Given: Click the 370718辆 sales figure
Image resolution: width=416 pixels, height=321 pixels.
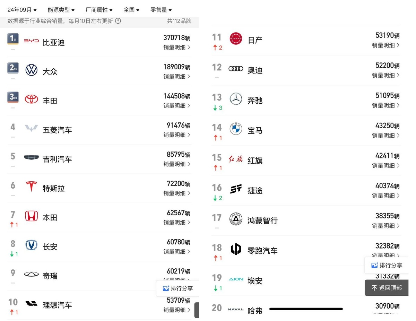Looking at the screenshot, I should pos(177,38).
